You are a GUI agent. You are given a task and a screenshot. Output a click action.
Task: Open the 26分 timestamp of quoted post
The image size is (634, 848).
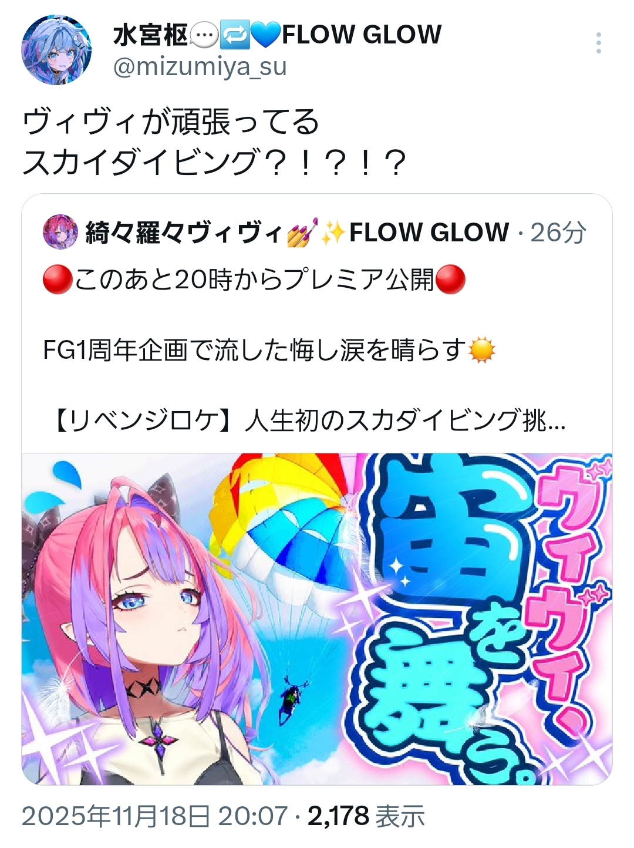(558, 233)
